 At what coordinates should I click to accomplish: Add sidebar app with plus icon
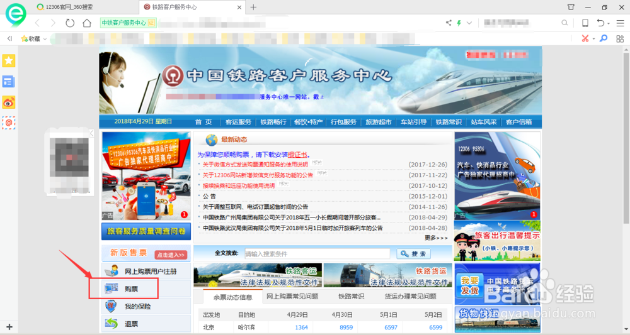(x=9, y=327)
